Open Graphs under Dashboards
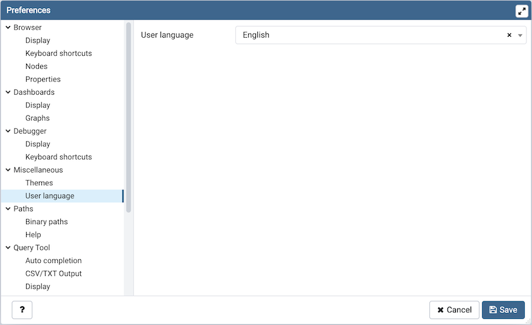The image size is (532, 325). coord(38,118)
